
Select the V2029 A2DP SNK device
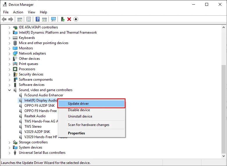click(x=37, y=131)
